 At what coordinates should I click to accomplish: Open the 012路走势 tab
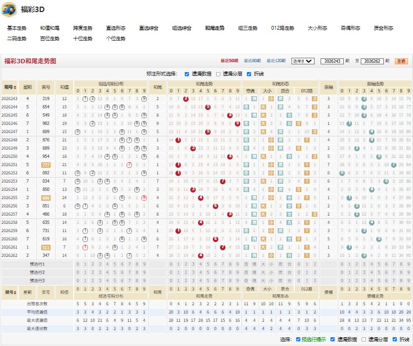coord(282,28)
